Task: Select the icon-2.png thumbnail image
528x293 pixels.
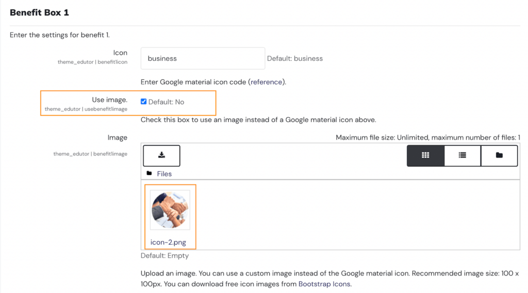Action: coord(170,210)
